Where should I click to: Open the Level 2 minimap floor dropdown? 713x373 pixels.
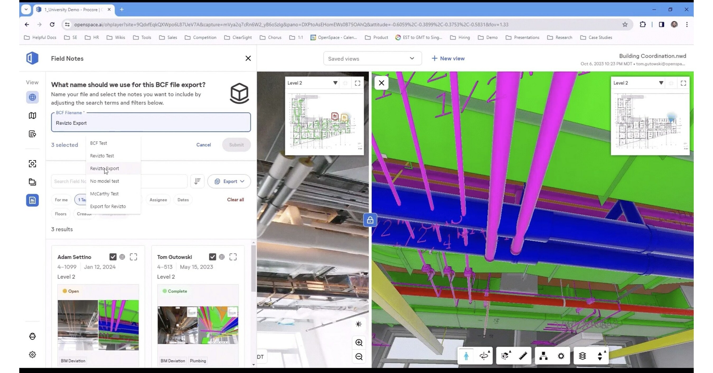point(335,83)
